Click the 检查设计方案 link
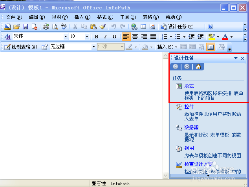This screenshot has height=187, width=249. (x=198, y=164)
